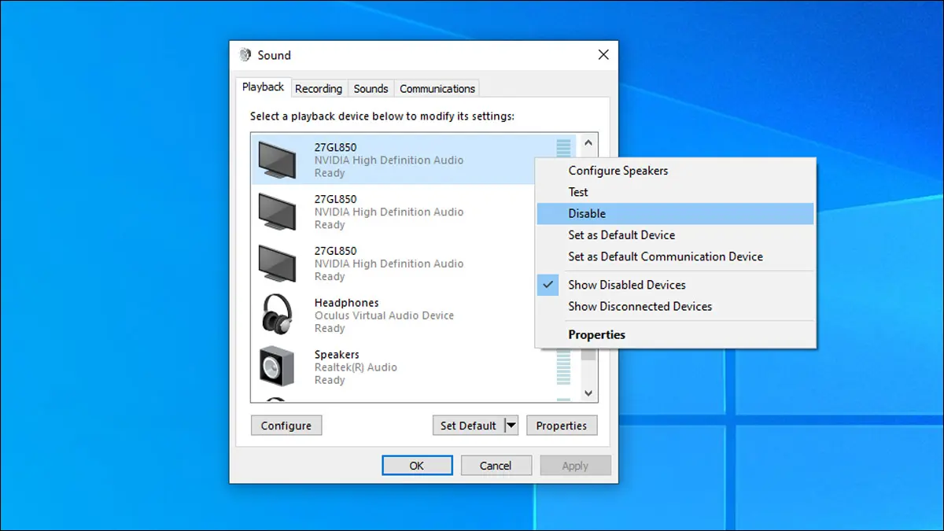Confirm with the OK button
Image resolution: width=944 pixels, height=531 pixels.
(x=417, y=466)
